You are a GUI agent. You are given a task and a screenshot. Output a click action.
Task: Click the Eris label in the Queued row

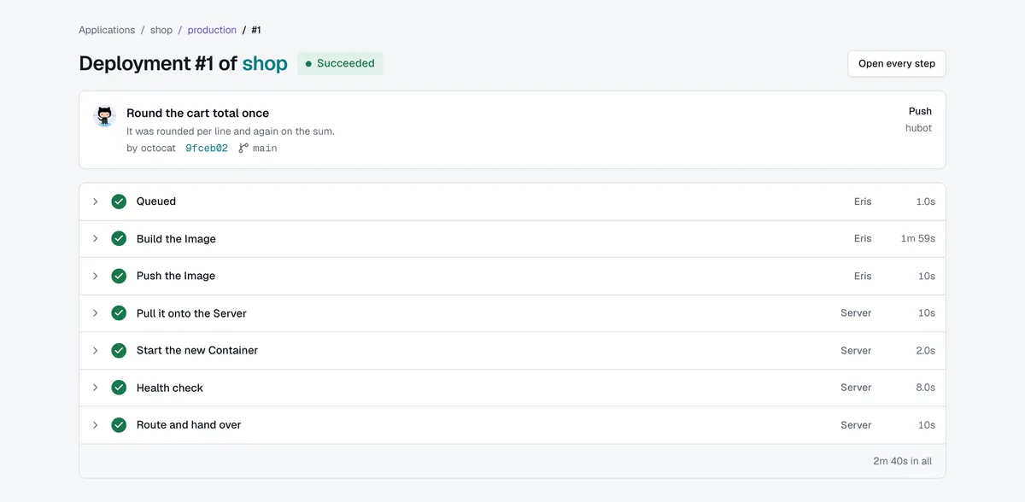[x=863, y=201]
